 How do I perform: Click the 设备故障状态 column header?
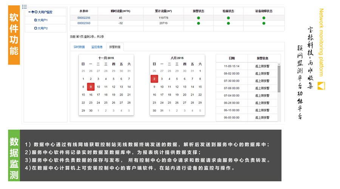(264, 11)
